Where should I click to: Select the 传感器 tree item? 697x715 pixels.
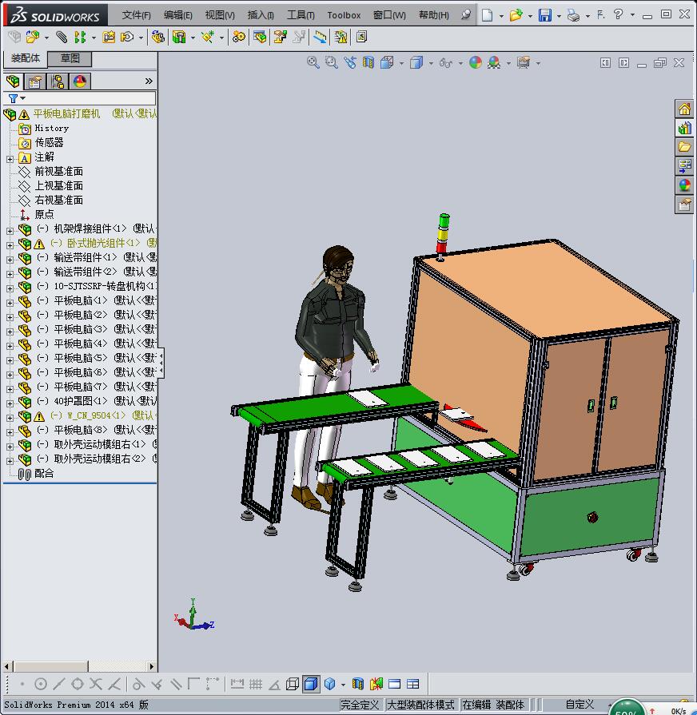(49, 142)
